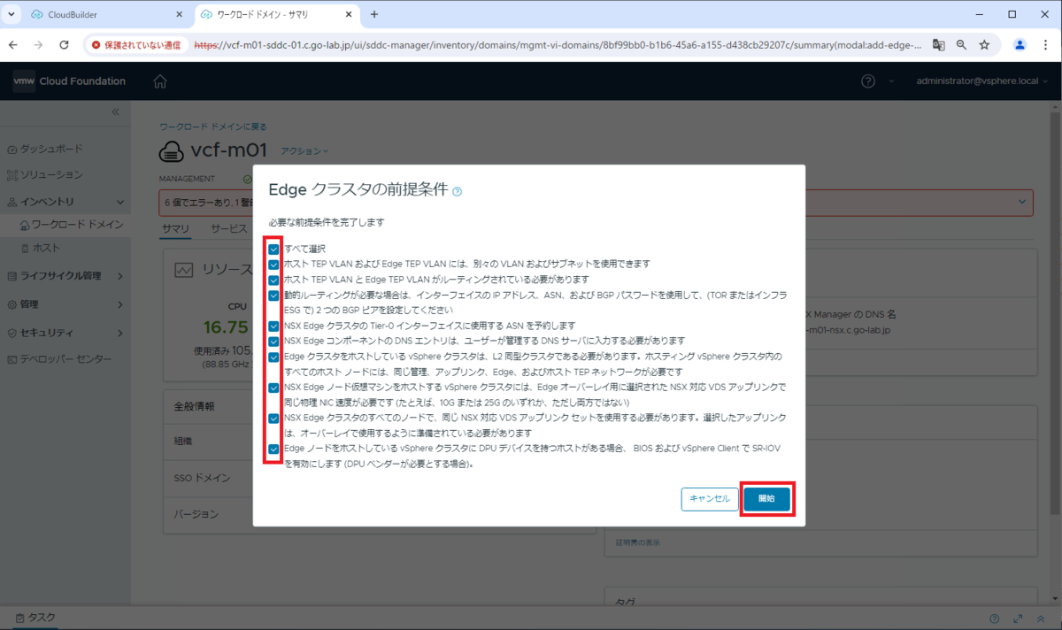Go to Cloud Foundation home icon
Viewport: 1062px width, 630px height.
(159, 81)
